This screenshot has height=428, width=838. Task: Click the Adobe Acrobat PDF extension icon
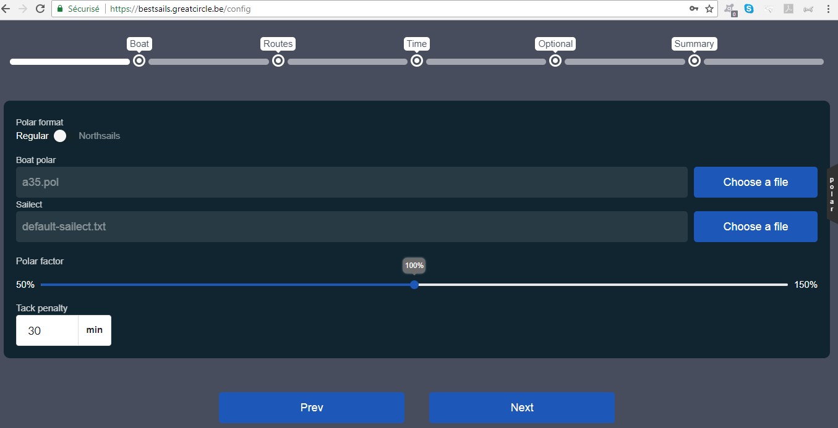point(789,9)
